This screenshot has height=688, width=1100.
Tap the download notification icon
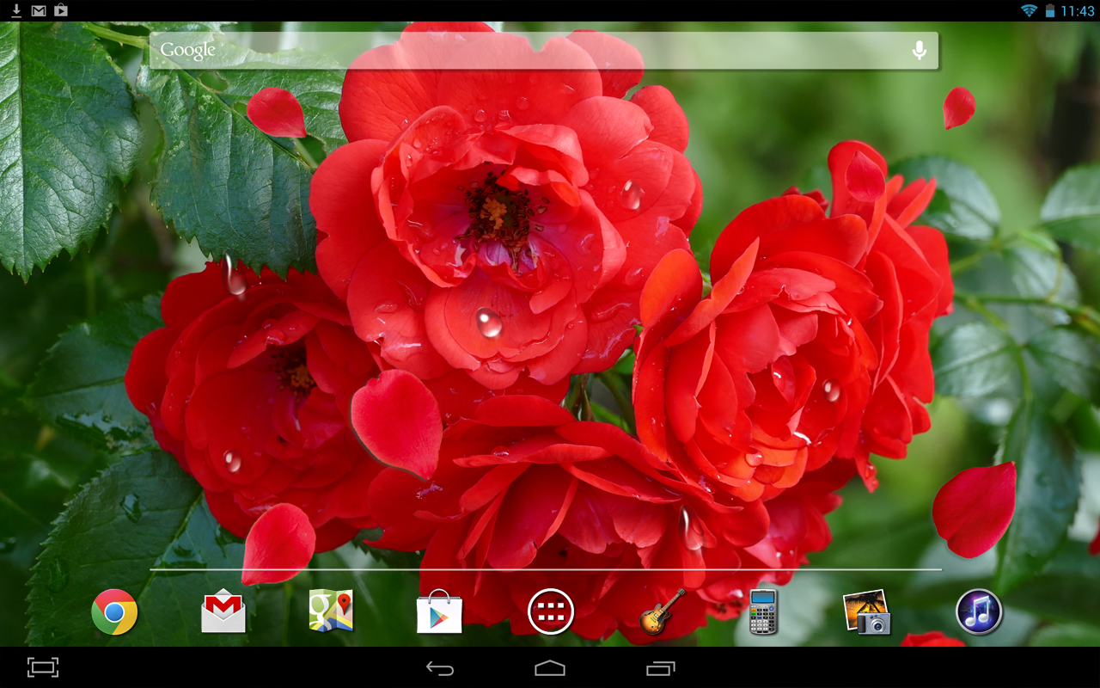[x=16, y=10]
